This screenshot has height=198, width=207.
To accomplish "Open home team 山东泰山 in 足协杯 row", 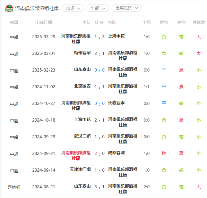I will pos(82,186).
